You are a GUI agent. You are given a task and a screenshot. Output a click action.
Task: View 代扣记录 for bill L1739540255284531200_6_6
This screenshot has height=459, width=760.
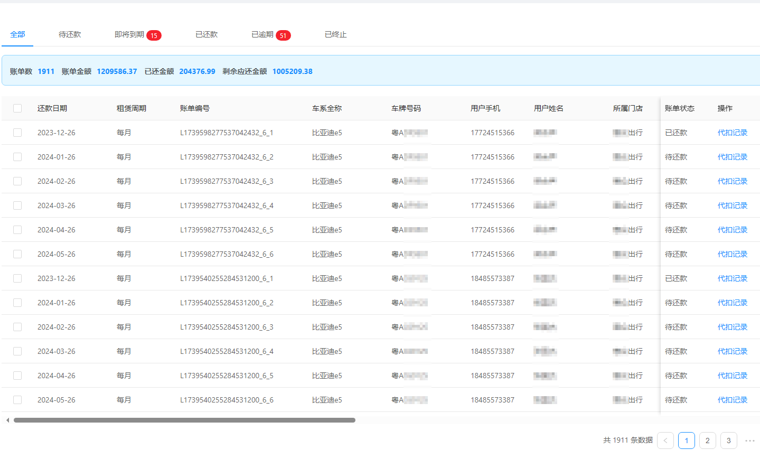(x=732, y=400)
